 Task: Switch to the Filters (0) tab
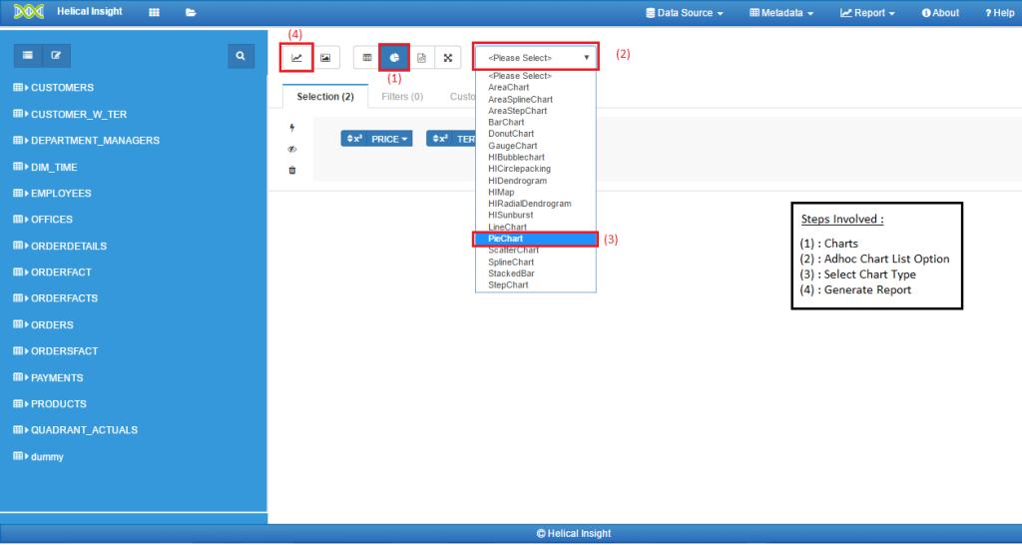coord(402,97)
